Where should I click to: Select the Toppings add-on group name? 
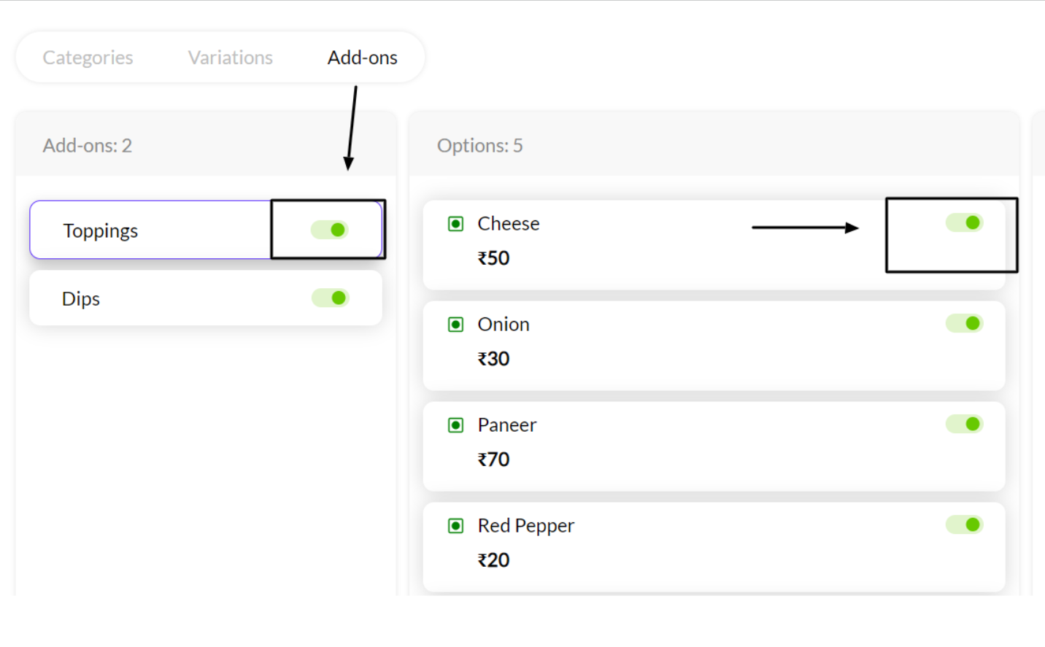[x=101, y=231]
